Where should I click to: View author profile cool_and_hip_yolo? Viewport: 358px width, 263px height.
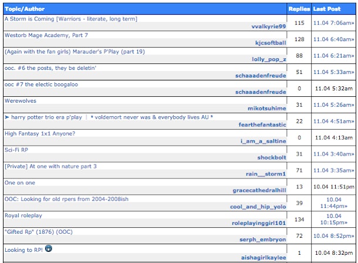(x=258, y=207)
